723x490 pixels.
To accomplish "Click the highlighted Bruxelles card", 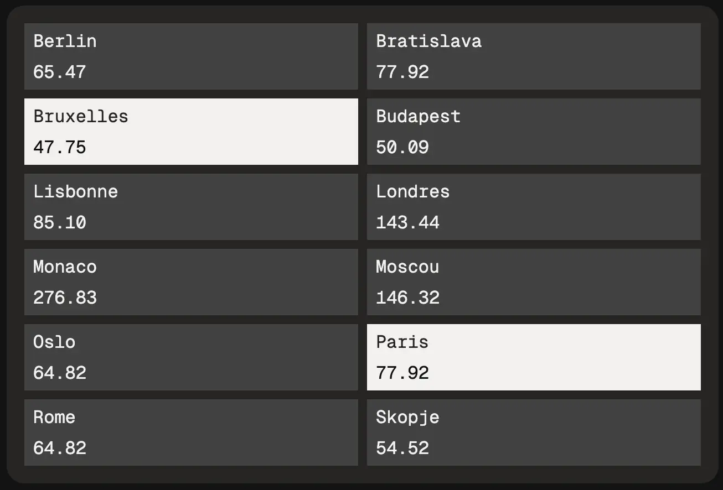I will coord(191,131).
